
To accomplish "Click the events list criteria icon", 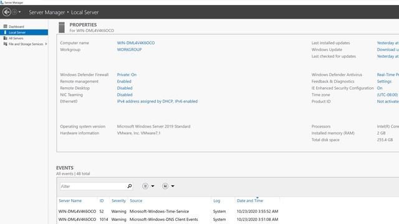I will click(x=145, y=186).
